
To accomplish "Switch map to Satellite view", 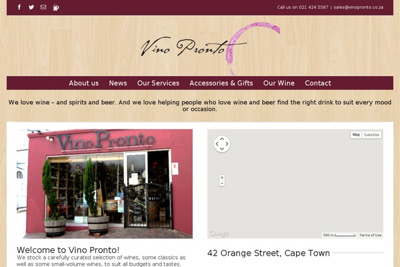I will 372,135.
